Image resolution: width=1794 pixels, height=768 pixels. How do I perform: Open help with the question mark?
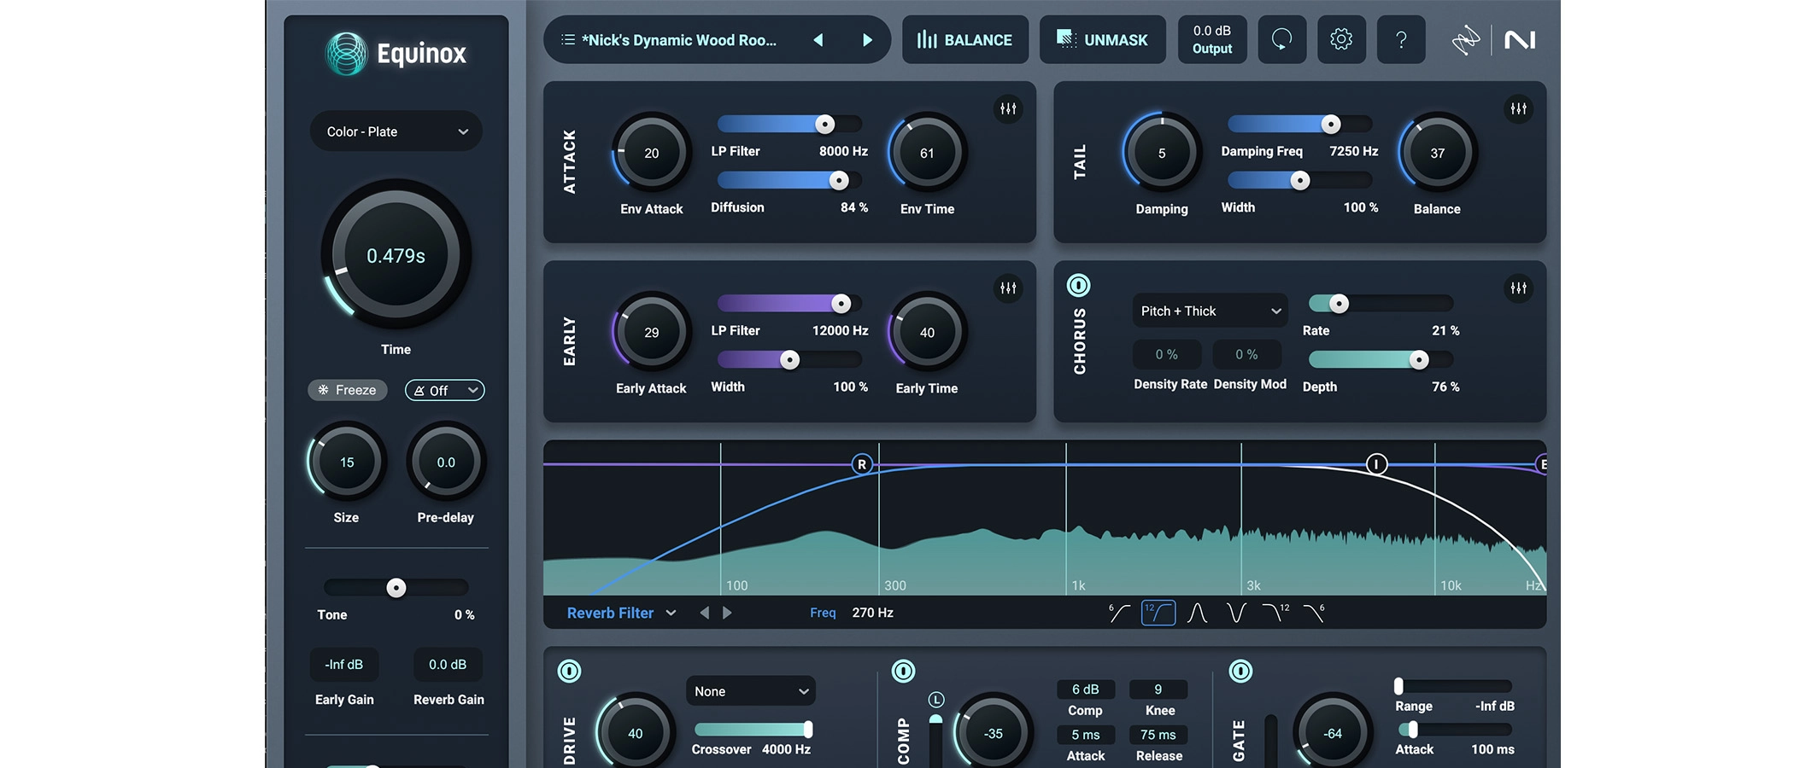[1401, 39]
